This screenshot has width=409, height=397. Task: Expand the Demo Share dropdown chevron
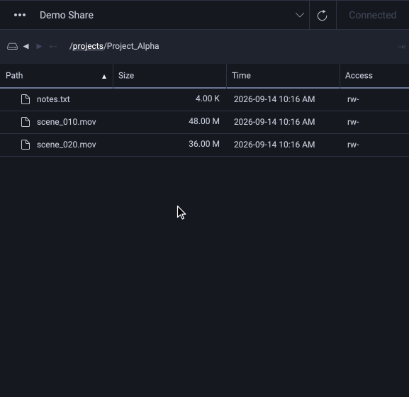(300, 15)
